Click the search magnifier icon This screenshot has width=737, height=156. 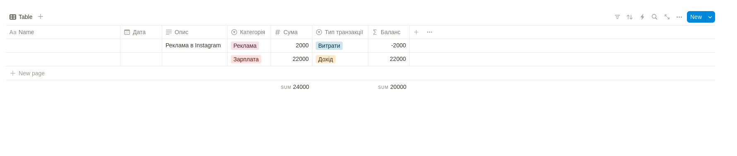click(x=655, y=17)
